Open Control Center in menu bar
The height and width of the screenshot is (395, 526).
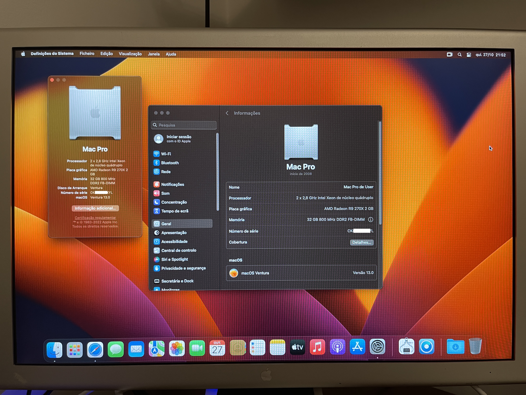(x=469, y=55)
